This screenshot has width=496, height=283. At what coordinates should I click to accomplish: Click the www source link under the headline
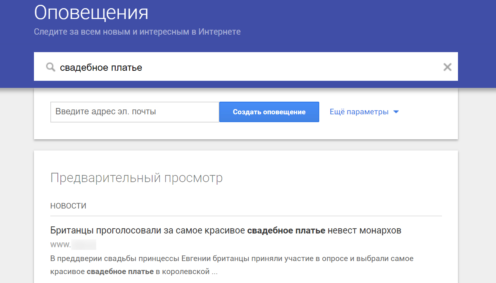click(x=73, y=244)
